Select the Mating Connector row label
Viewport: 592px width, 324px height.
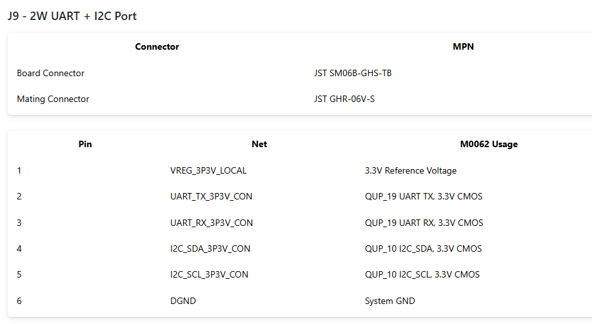(53, 99)
